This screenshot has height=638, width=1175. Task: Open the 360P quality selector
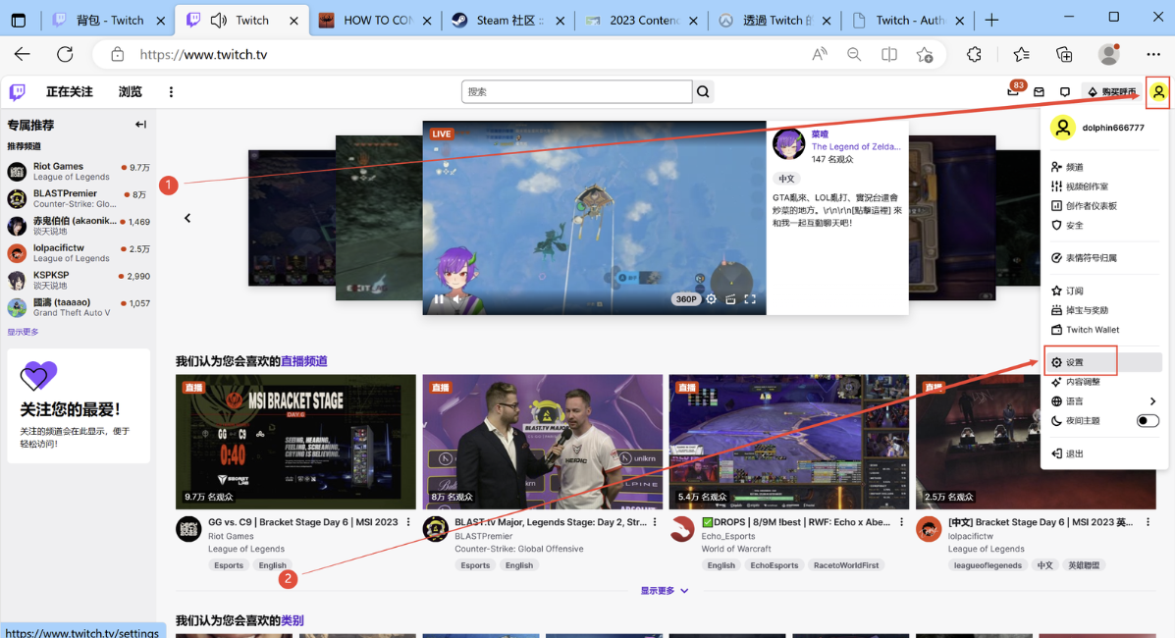click(684, 298)
